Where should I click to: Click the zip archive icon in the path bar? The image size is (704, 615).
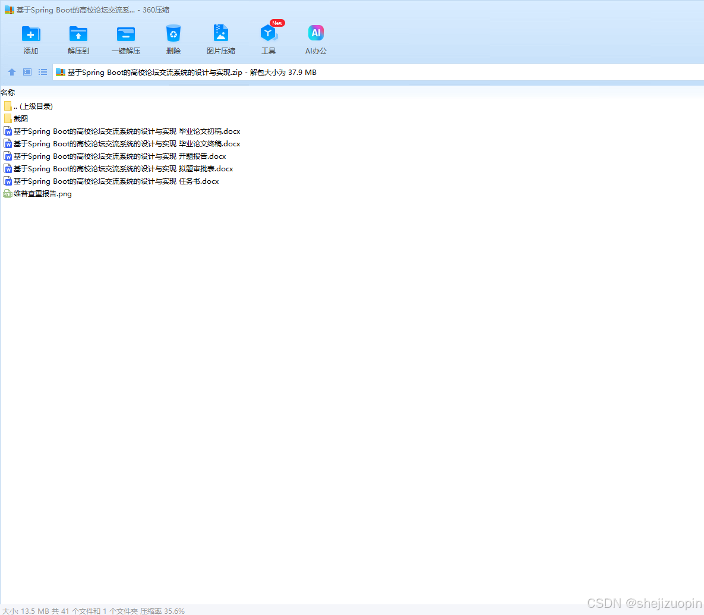61,72
